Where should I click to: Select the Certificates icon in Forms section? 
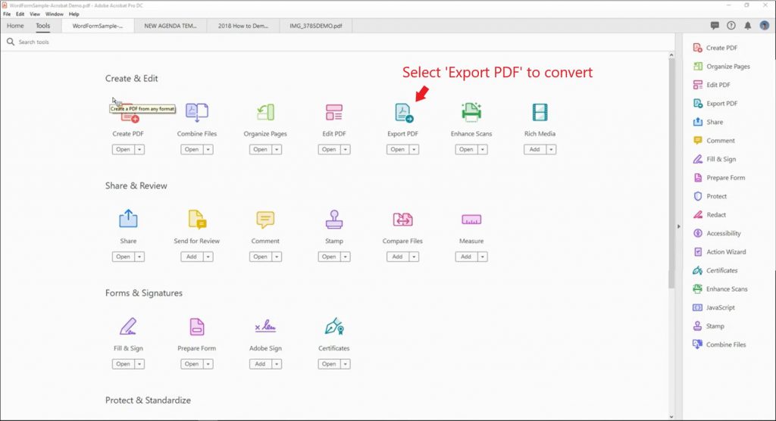click(334, 326)
